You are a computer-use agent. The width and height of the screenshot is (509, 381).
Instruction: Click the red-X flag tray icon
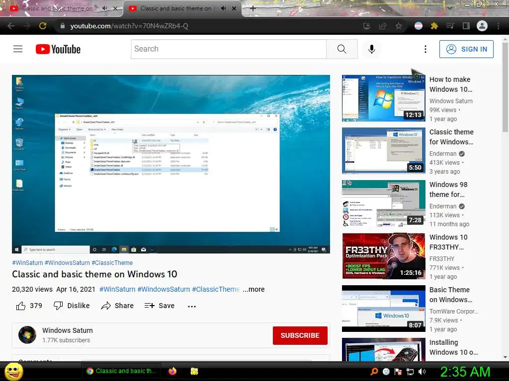pyautogui.click(x=398, y=372)
